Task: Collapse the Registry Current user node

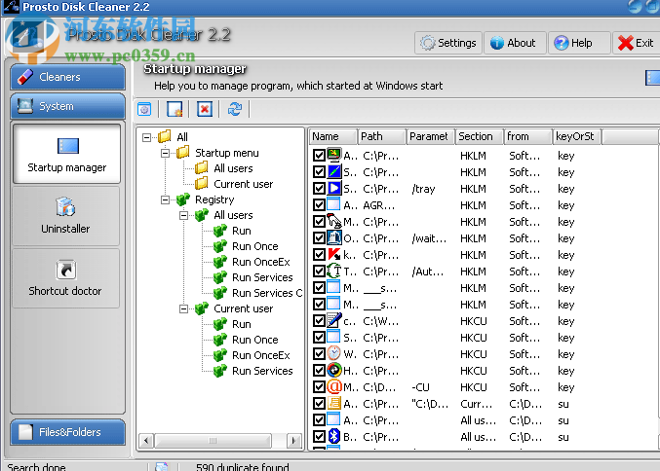Action: click(183, 308)
